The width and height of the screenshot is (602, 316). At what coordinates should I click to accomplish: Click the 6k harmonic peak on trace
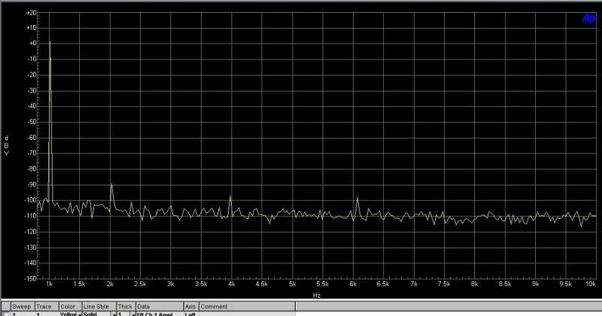(357, 197)
